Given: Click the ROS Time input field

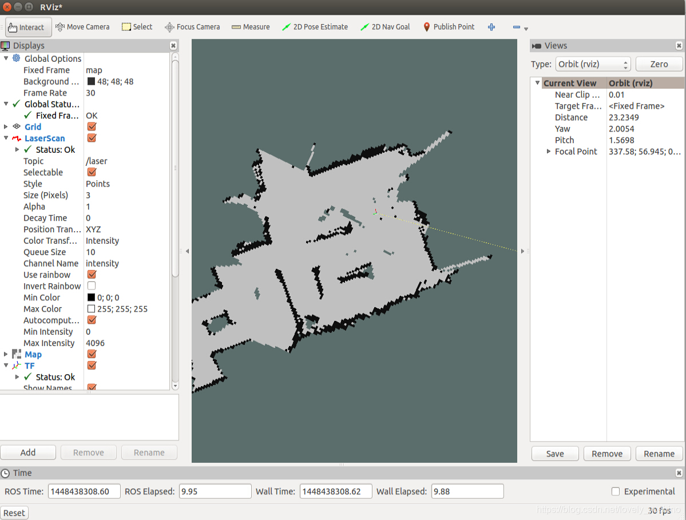Looking at the screenshot, I should [84, 491].
